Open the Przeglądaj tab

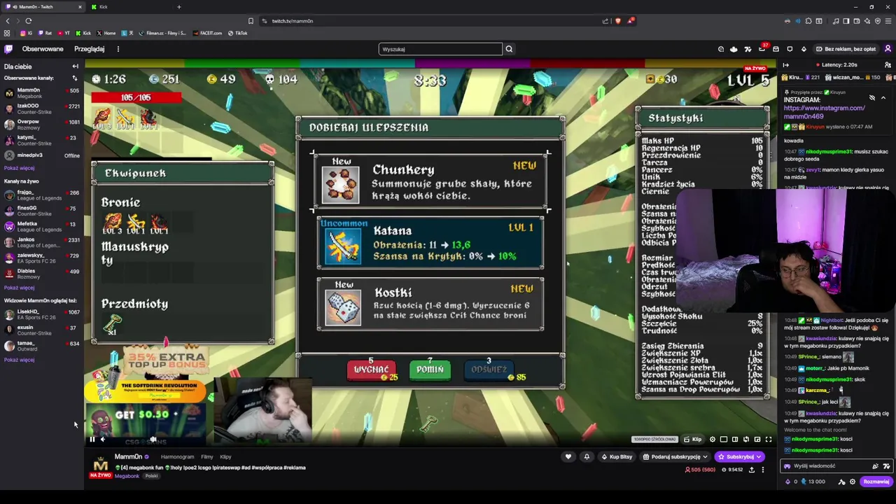(90, 49)
